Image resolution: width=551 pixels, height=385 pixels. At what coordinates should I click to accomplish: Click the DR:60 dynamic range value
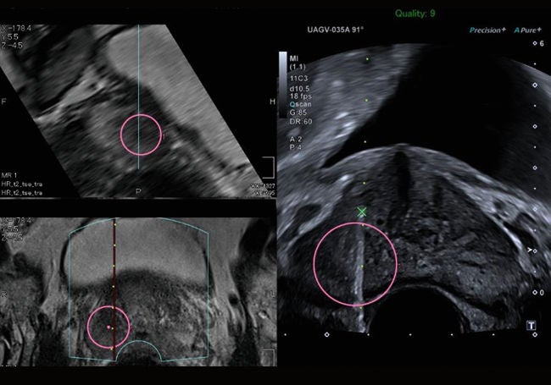[x=301, y=121]
